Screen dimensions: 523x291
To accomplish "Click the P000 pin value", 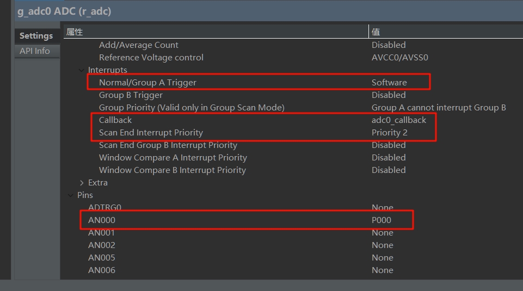I will (x=382, y=220).
